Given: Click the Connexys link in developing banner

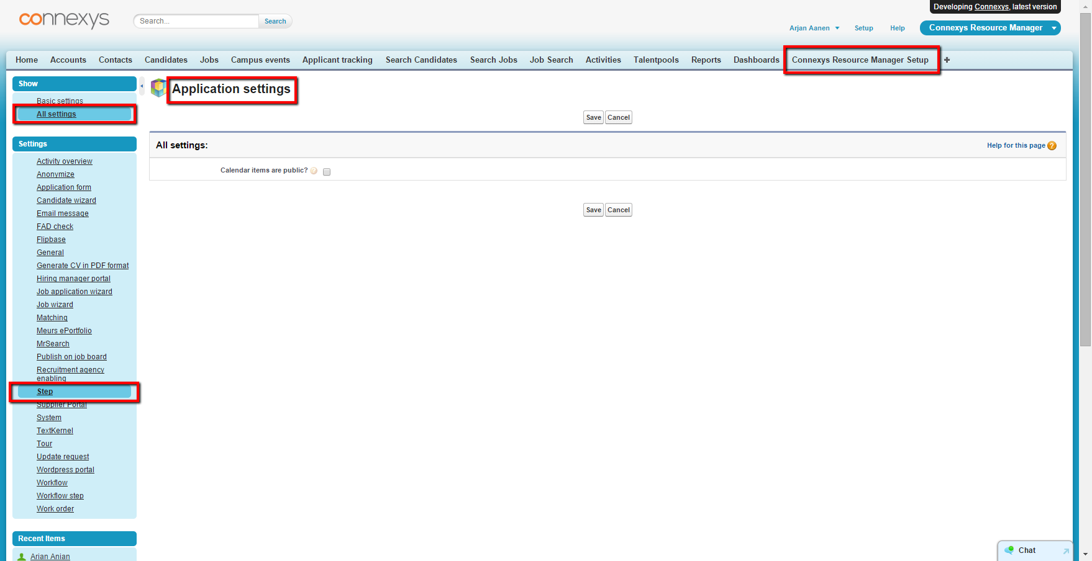Looking at the screenshot, I should [991, 7].
